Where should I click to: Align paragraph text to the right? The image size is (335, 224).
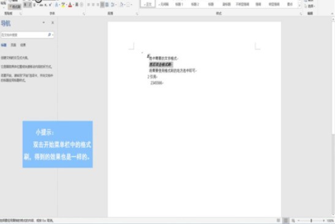98,5
